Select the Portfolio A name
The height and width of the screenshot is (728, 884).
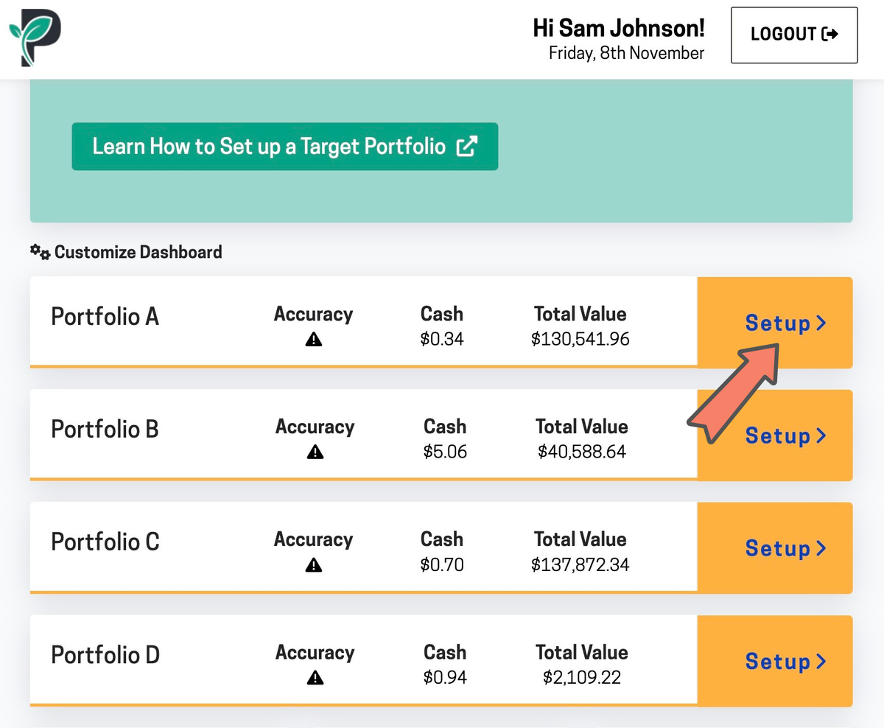105,316
